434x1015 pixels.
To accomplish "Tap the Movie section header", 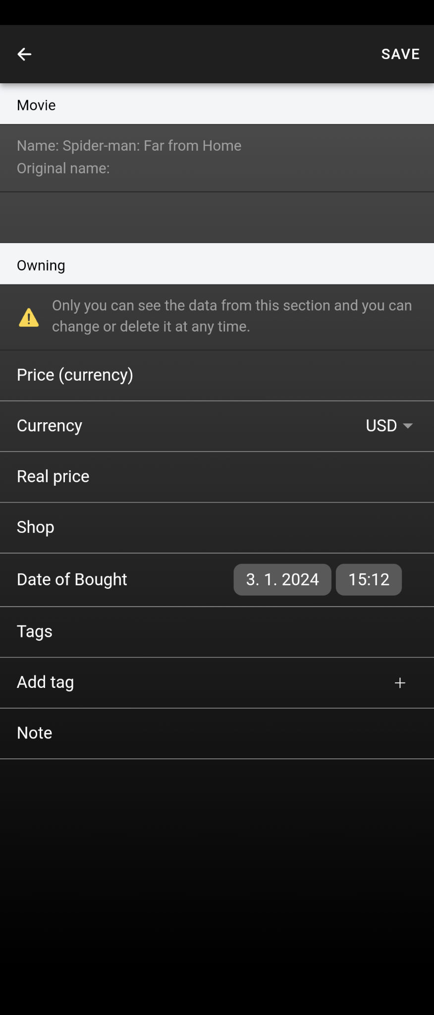I will (x=36, y=105).
